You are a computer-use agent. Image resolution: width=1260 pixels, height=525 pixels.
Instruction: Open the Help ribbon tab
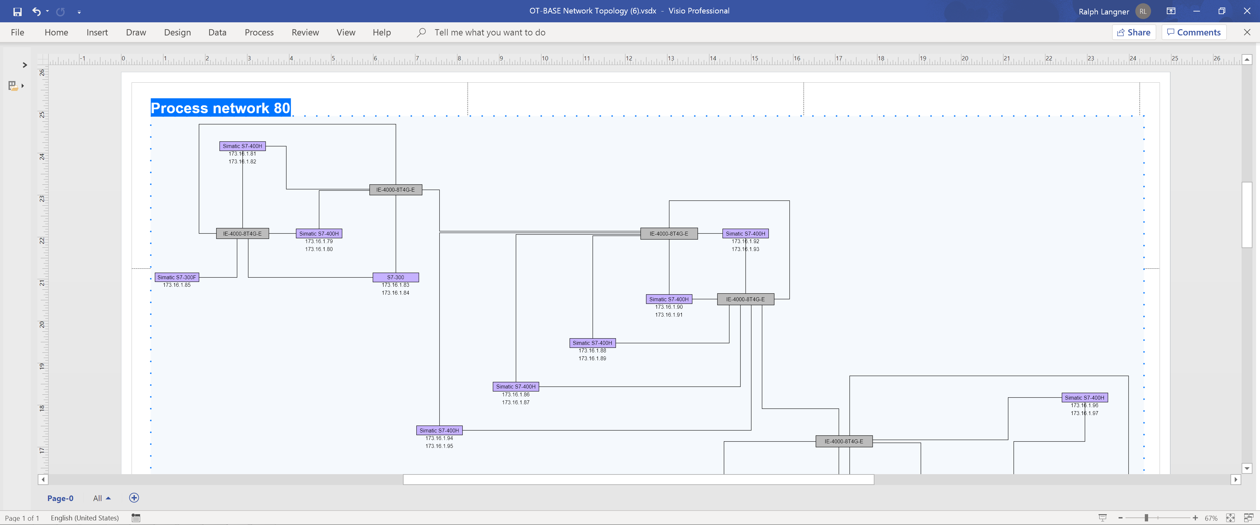point(382,32)
